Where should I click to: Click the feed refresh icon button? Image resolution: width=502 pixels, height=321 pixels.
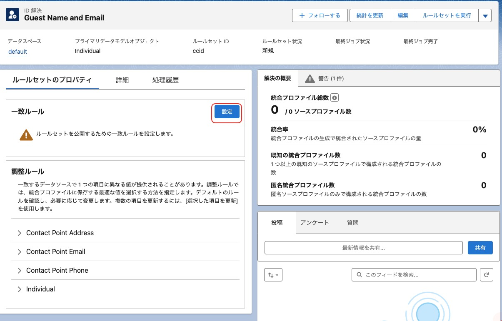(x=487, y=275)
